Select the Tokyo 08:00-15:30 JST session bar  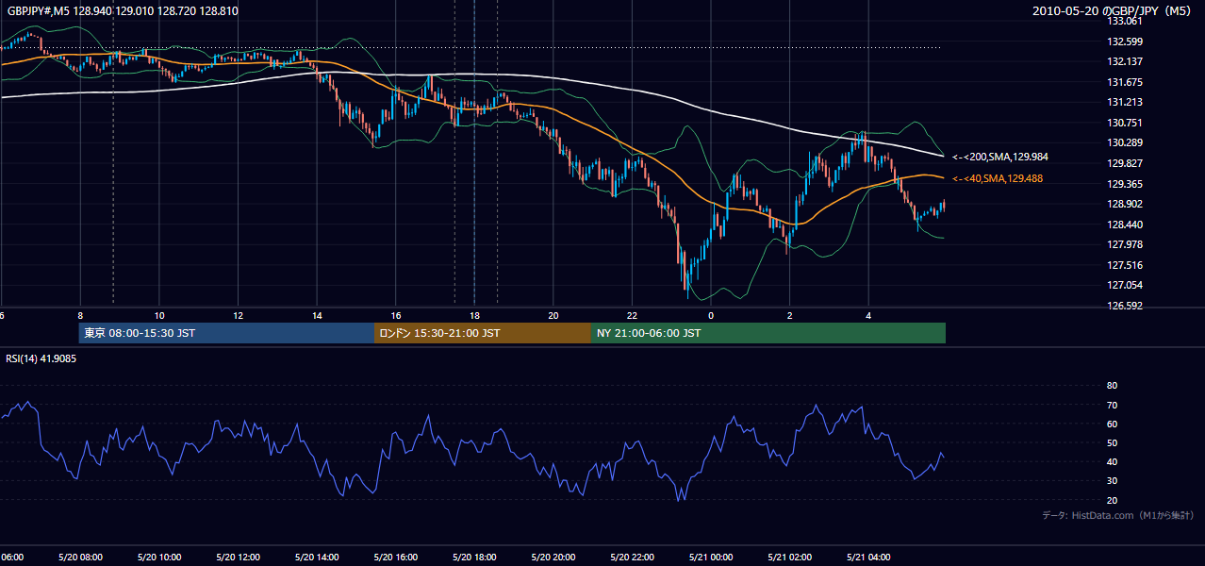tap(227, 333)
